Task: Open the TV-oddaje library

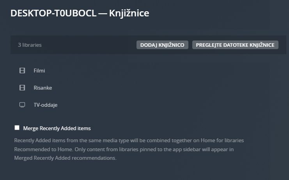Action: [x=46, y=105]
